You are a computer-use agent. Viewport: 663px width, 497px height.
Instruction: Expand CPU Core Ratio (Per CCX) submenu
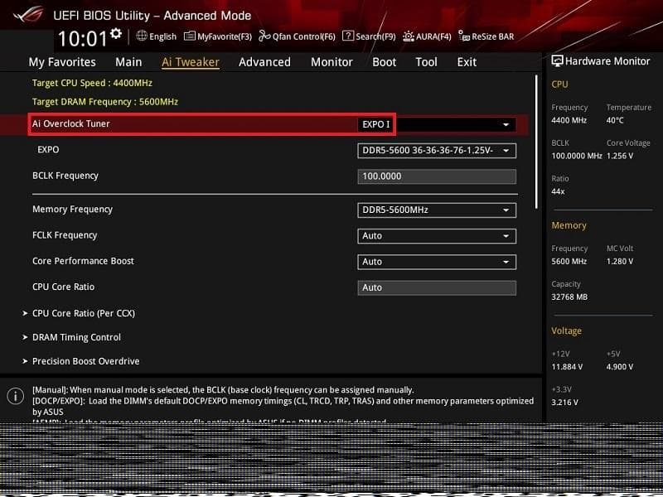tap(79, 313)
